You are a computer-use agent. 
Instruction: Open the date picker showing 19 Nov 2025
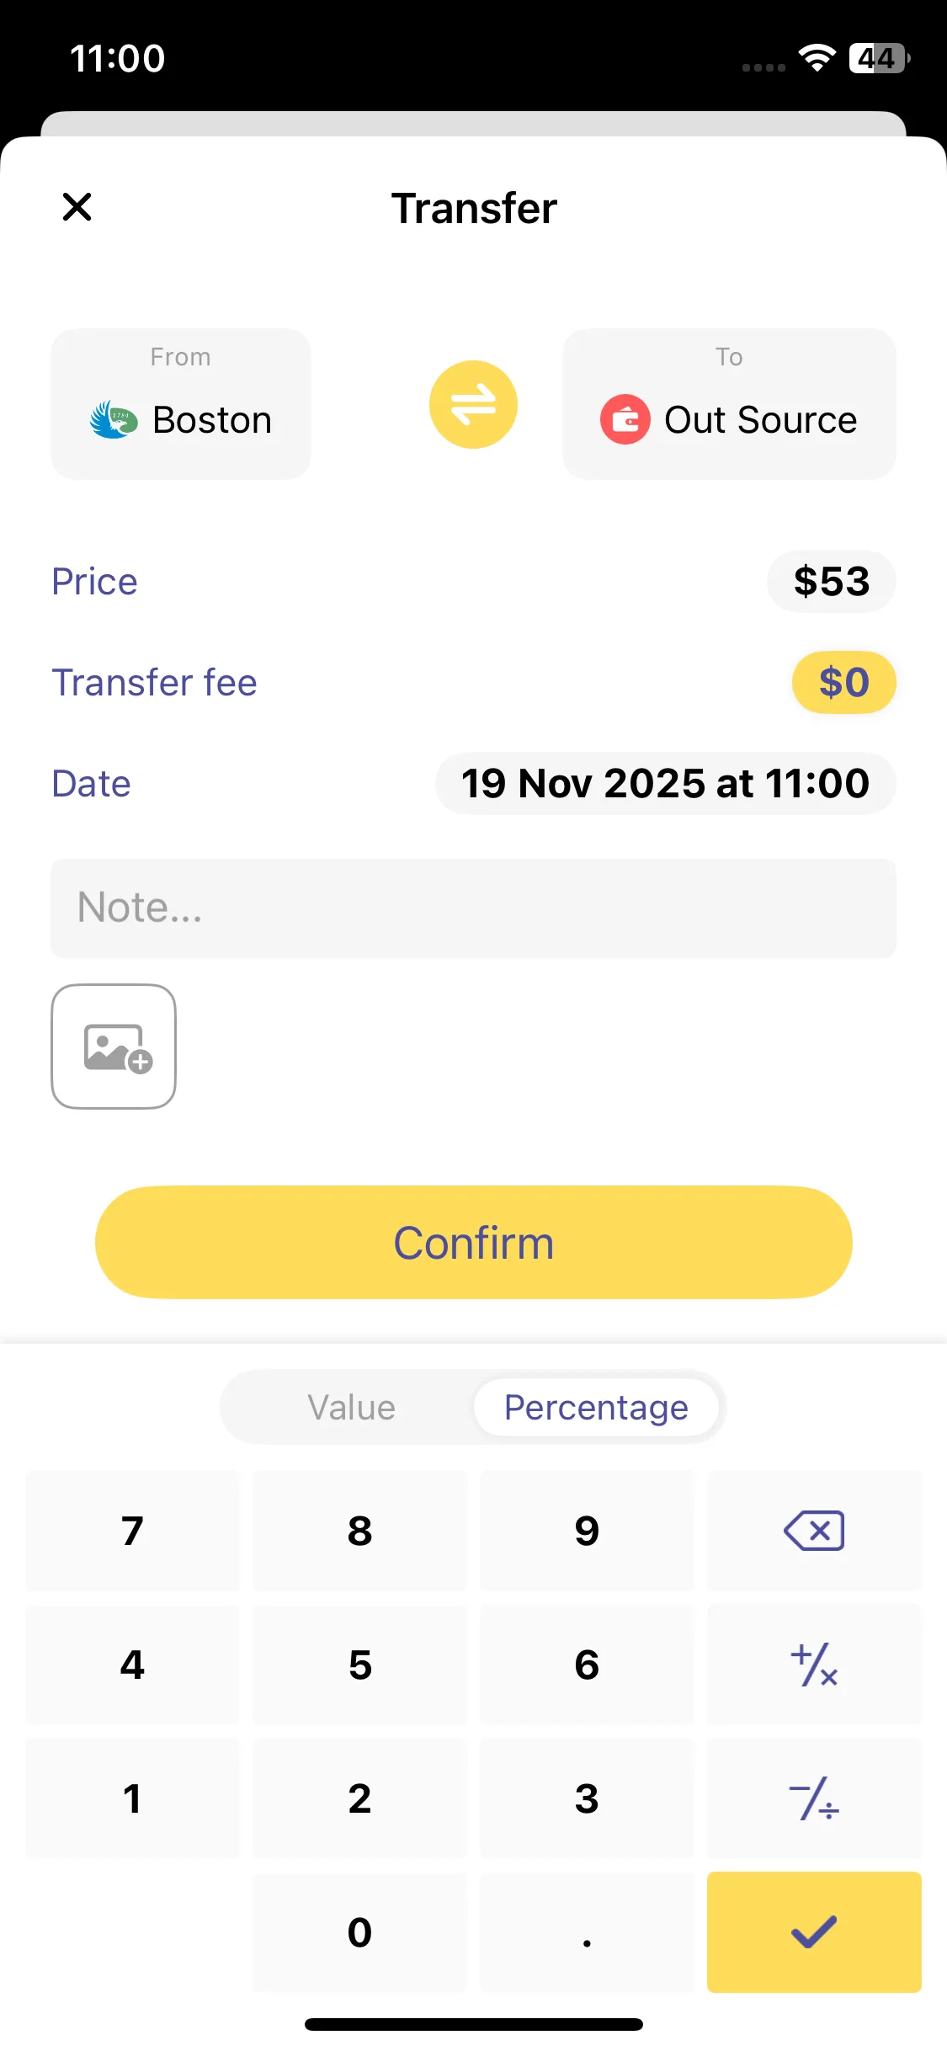click(x=665, y=784)
